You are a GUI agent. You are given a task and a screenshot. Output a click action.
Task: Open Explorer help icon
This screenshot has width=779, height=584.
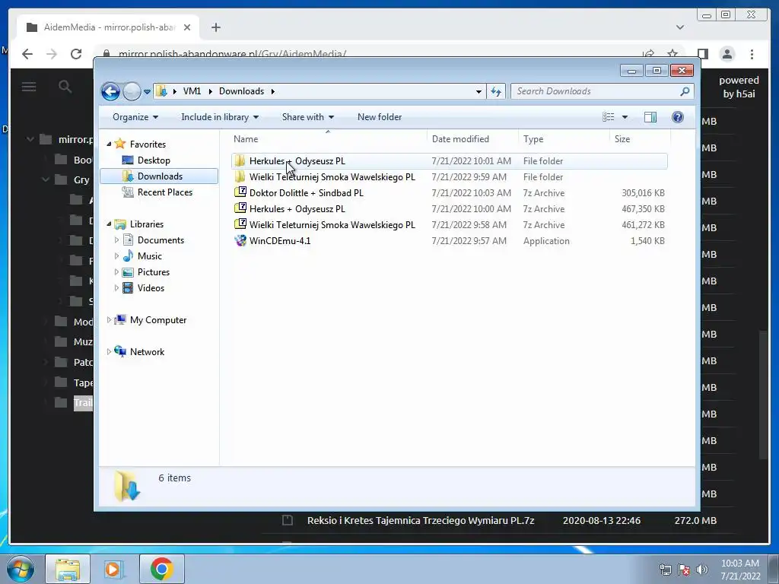click(678, 117)
